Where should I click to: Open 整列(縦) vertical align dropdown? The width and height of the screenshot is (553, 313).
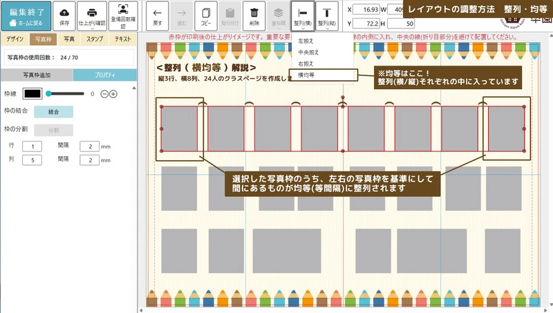[326, 16]
